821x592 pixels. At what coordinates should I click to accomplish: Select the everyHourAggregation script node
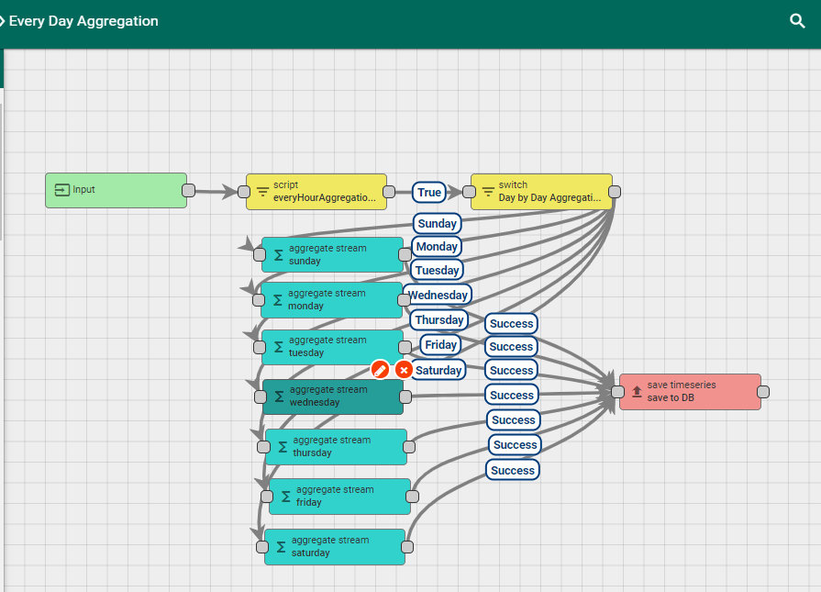pyautogui.click(x=316, y=192)
